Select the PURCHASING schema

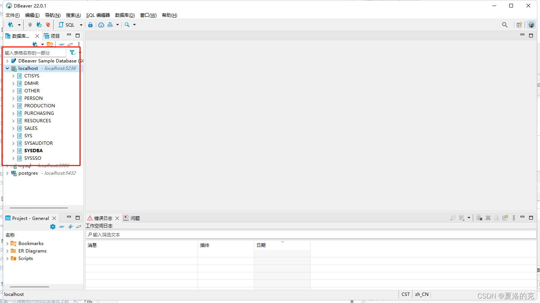pos(39,113)
